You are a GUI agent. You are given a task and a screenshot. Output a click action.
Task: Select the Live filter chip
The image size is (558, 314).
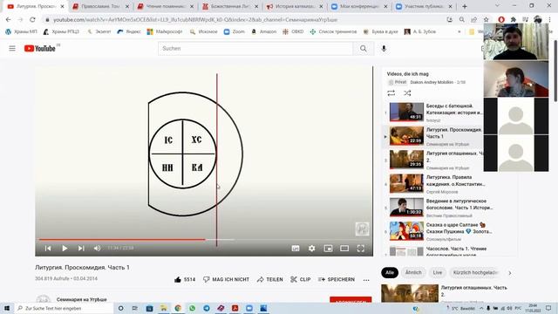[x=438, y=272]
